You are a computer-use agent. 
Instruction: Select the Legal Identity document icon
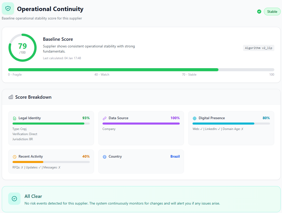pos(14,118)
